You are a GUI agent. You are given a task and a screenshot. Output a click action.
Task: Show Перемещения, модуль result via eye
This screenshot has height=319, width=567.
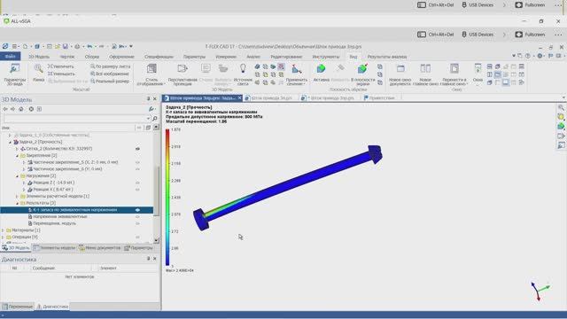point(138,223)
